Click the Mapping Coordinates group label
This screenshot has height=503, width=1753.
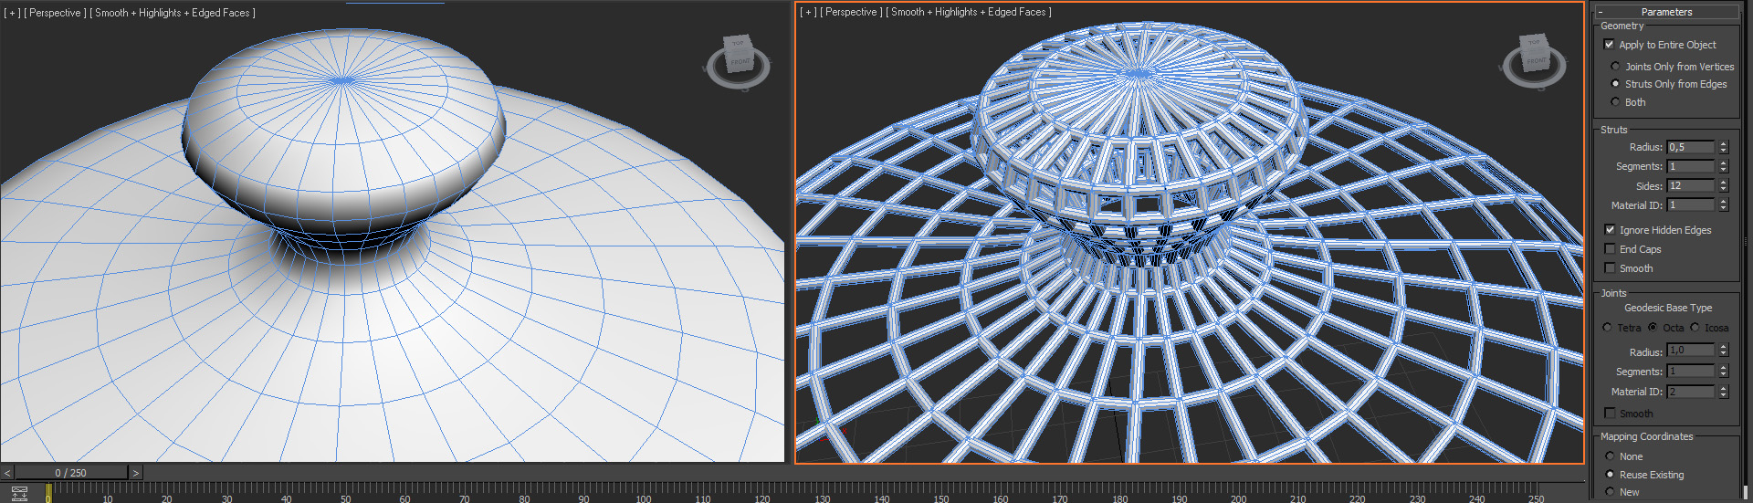pos(1646,436)
